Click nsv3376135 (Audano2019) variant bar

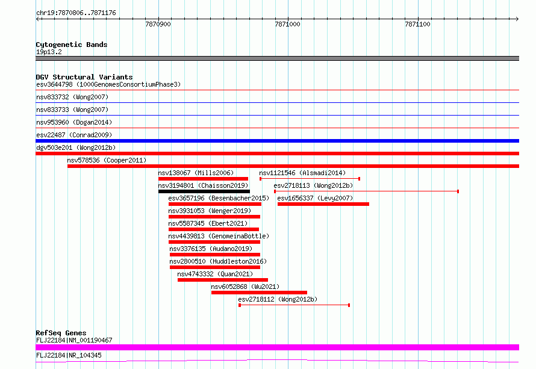coord(215,255)
